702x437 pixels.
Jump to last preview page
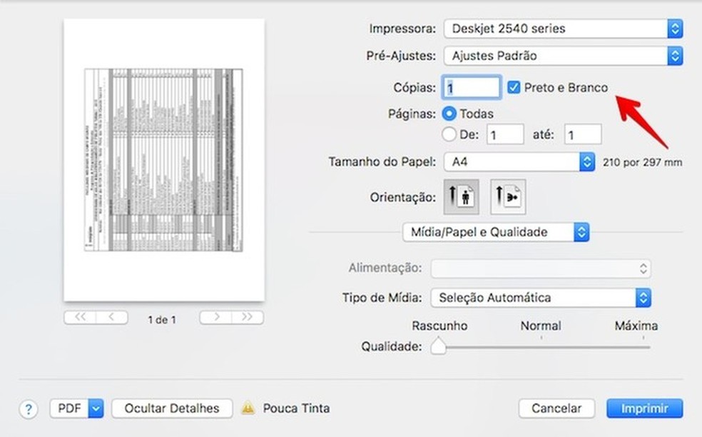click(247, 318)
